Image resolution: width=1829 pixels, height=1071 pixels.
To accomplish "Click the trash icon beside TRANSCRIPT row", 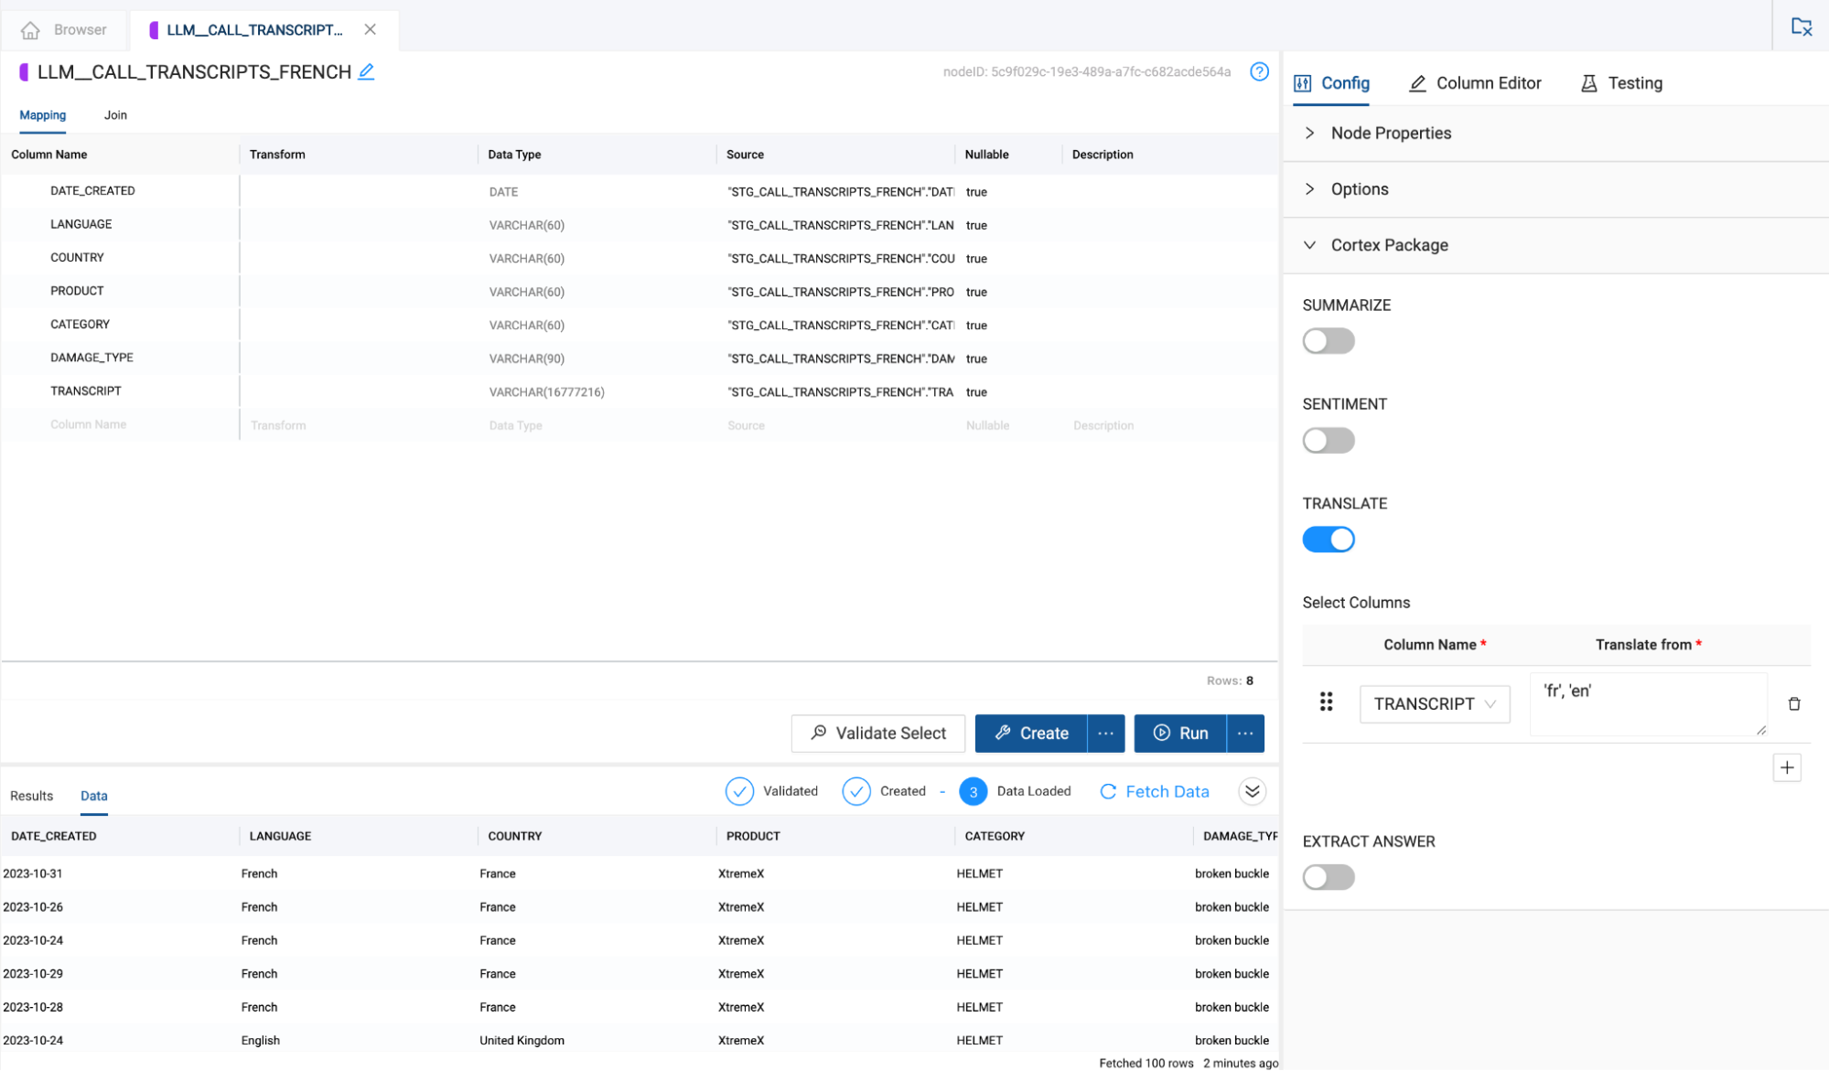I will point(1793,703).
